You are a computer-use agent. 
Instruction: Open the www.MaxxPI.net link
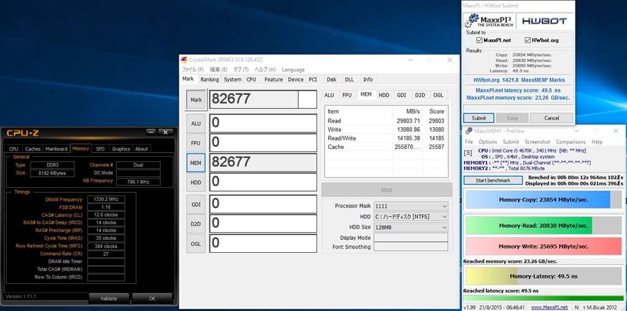coord(549,307)
